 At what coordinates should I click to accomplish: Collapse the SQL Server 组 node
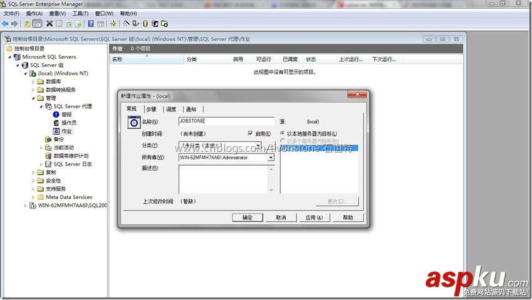click(x=18, y=65)
